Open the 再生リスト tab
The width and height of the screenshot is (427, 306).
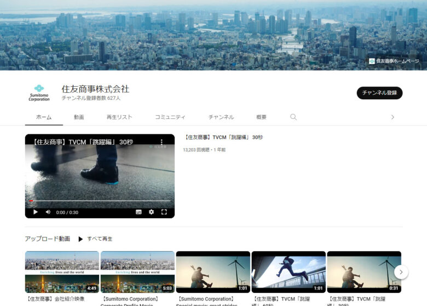(x=119, y=117)
